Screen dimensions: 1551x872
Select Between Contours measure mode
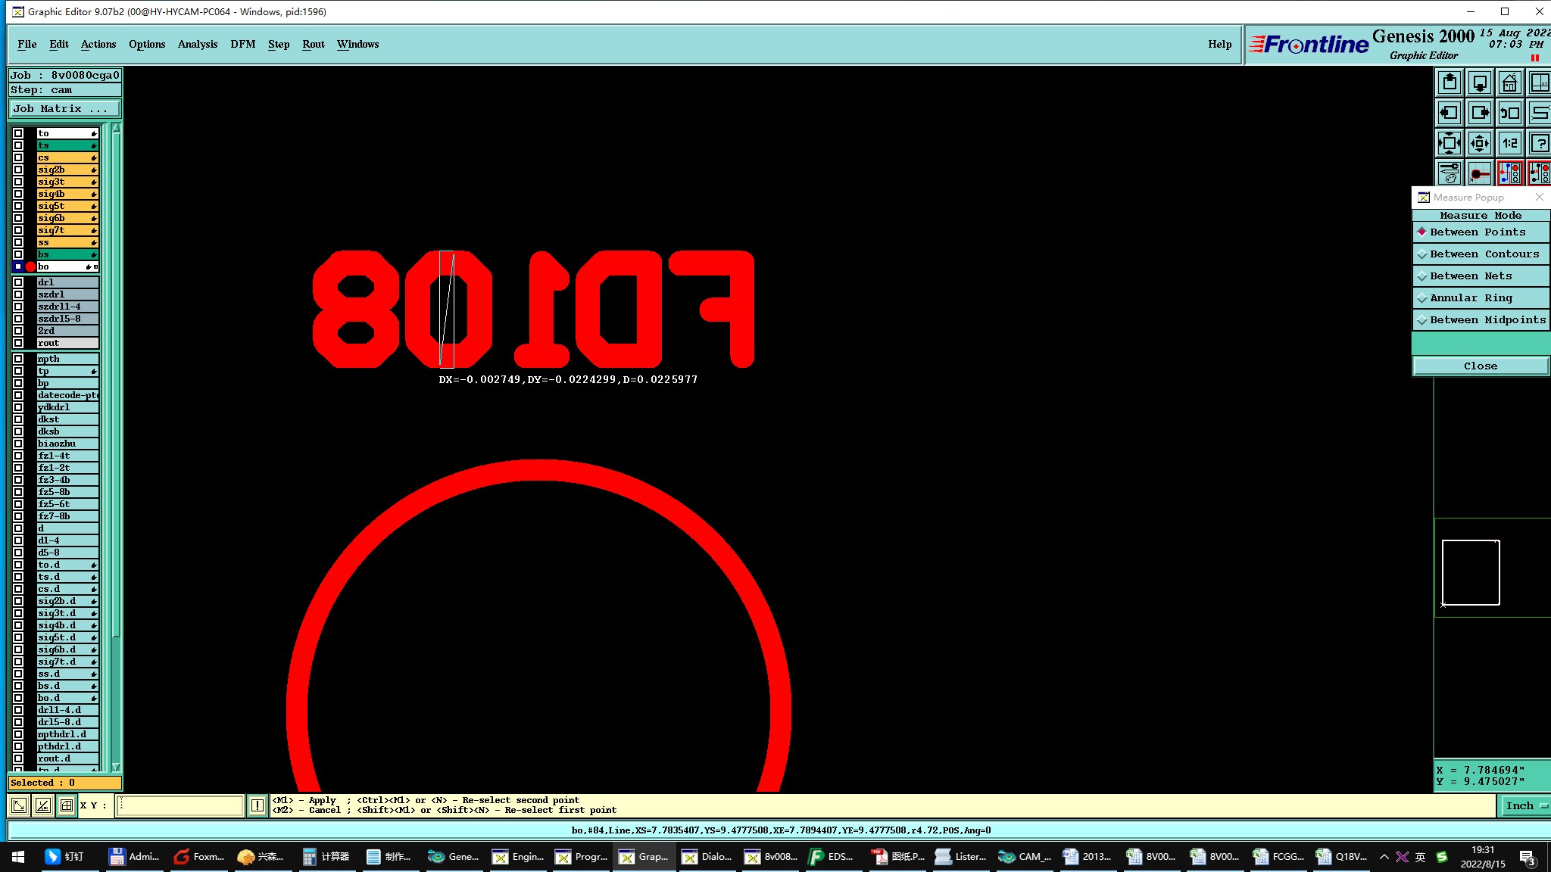pos(1481,254)
